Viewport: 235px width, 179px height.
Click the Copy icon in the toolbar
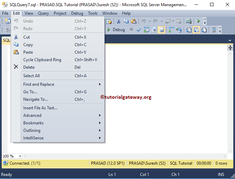click(x=126, y=21)
